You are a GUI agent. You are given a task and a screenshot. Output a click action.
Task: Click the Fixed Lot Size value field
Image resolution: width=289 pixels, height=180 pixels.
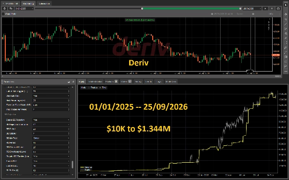click(x=51, y=105)
